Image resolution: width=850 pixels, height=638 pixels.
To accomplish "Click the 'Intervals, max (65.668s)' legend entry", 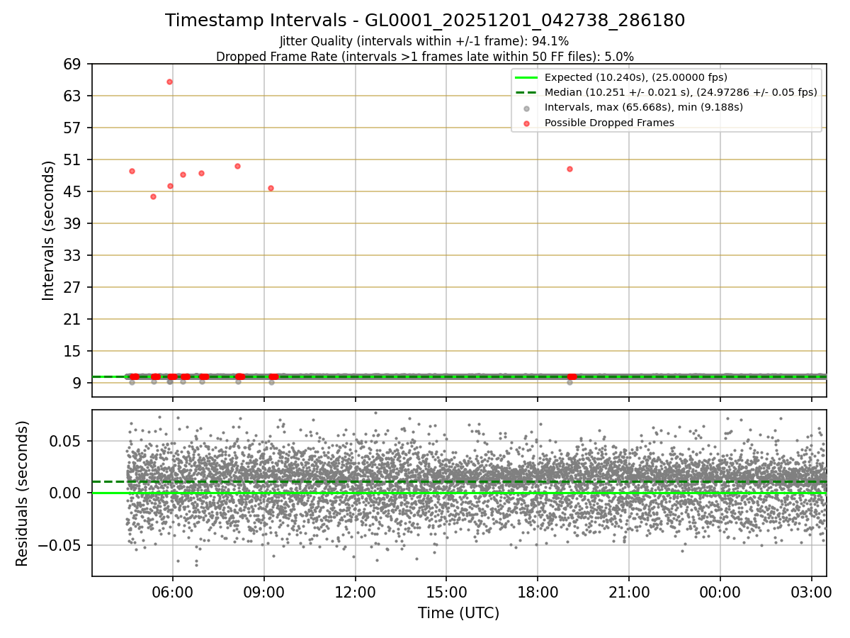I will [x=644, y=108].
